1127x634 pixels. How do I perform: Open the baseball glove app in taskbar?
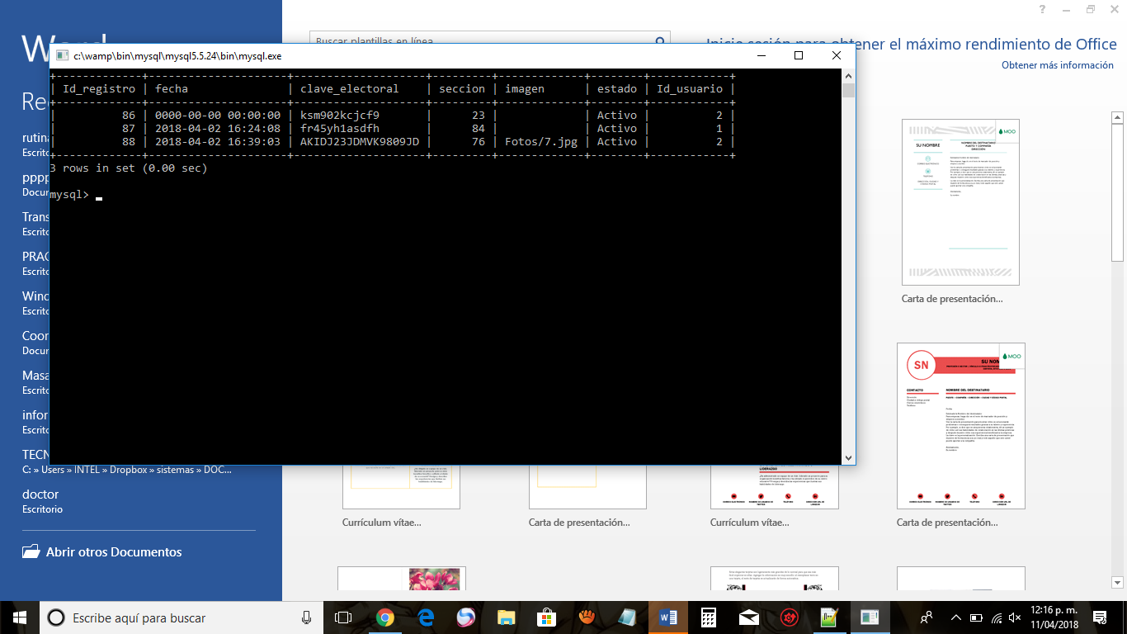(587, 617)
